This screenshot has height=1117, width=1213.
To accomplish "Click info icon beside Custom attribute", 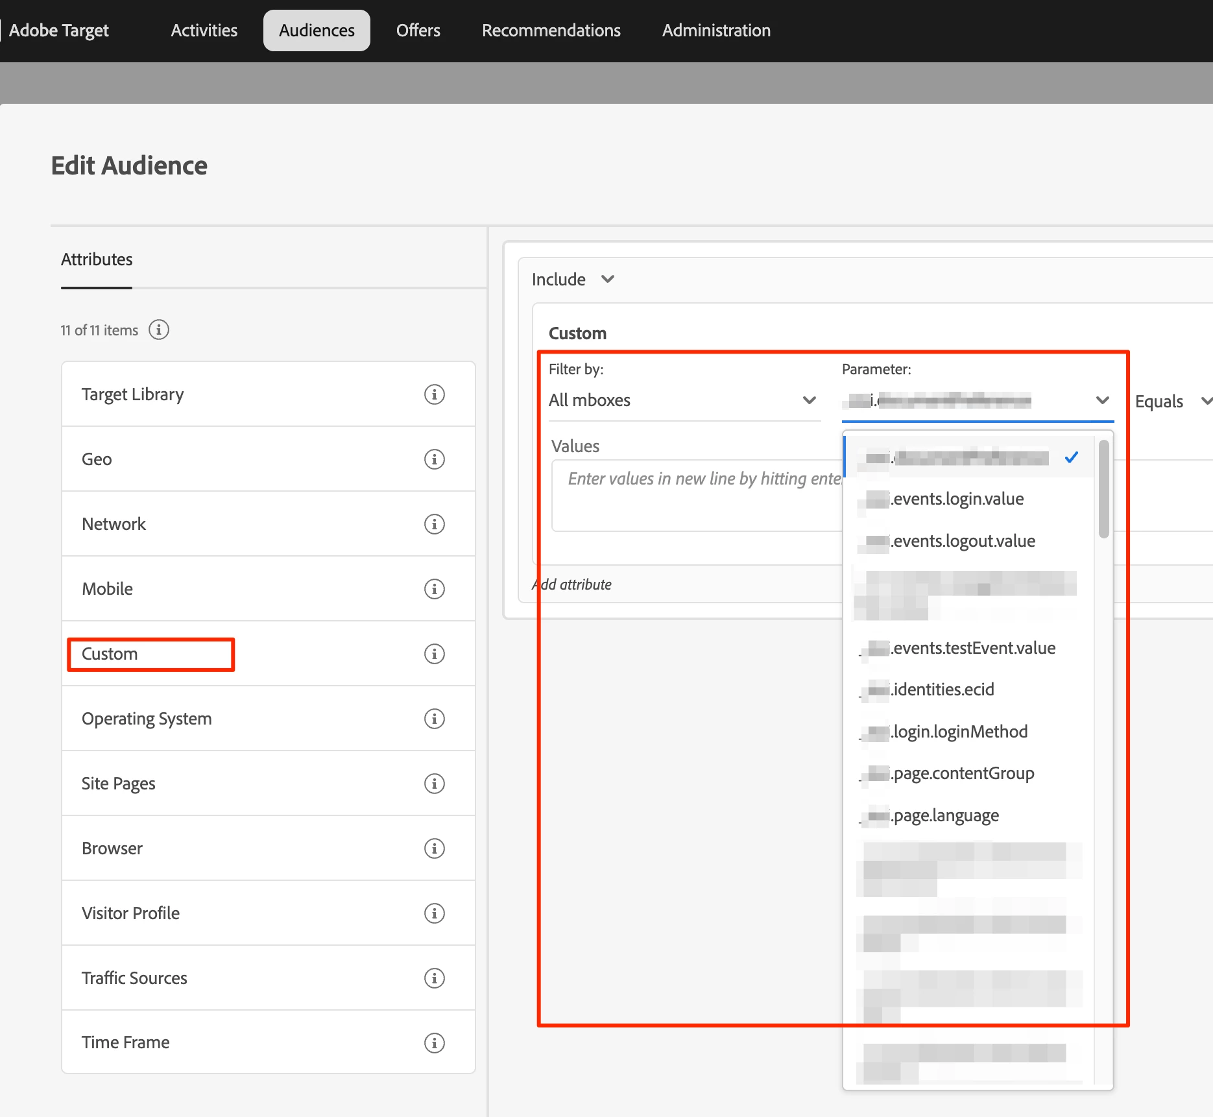I will pyautogui.click(x=434, y=654).
